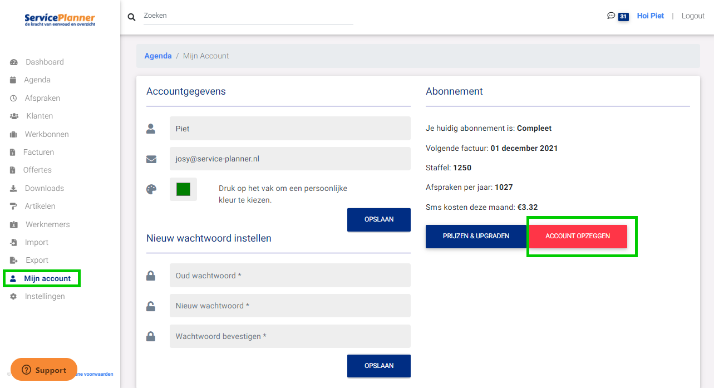Click the Werkbonnen briefcase icon
Screen dimensions: 714x388
click(13, 135)
